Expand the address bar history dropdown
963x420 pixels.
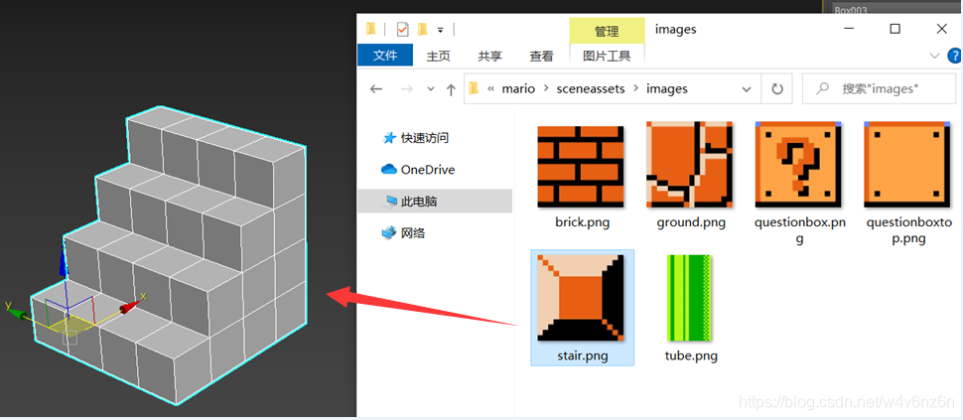pos(747,89)
